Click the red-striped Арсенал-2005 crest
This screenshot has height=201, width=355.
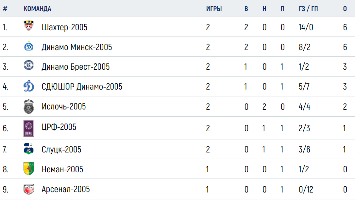(x=29, y=189)
